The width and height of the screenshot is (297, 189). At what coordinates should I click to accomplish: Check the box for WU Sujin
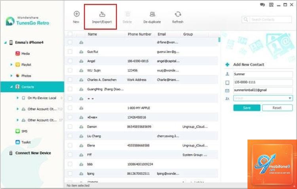70,70
